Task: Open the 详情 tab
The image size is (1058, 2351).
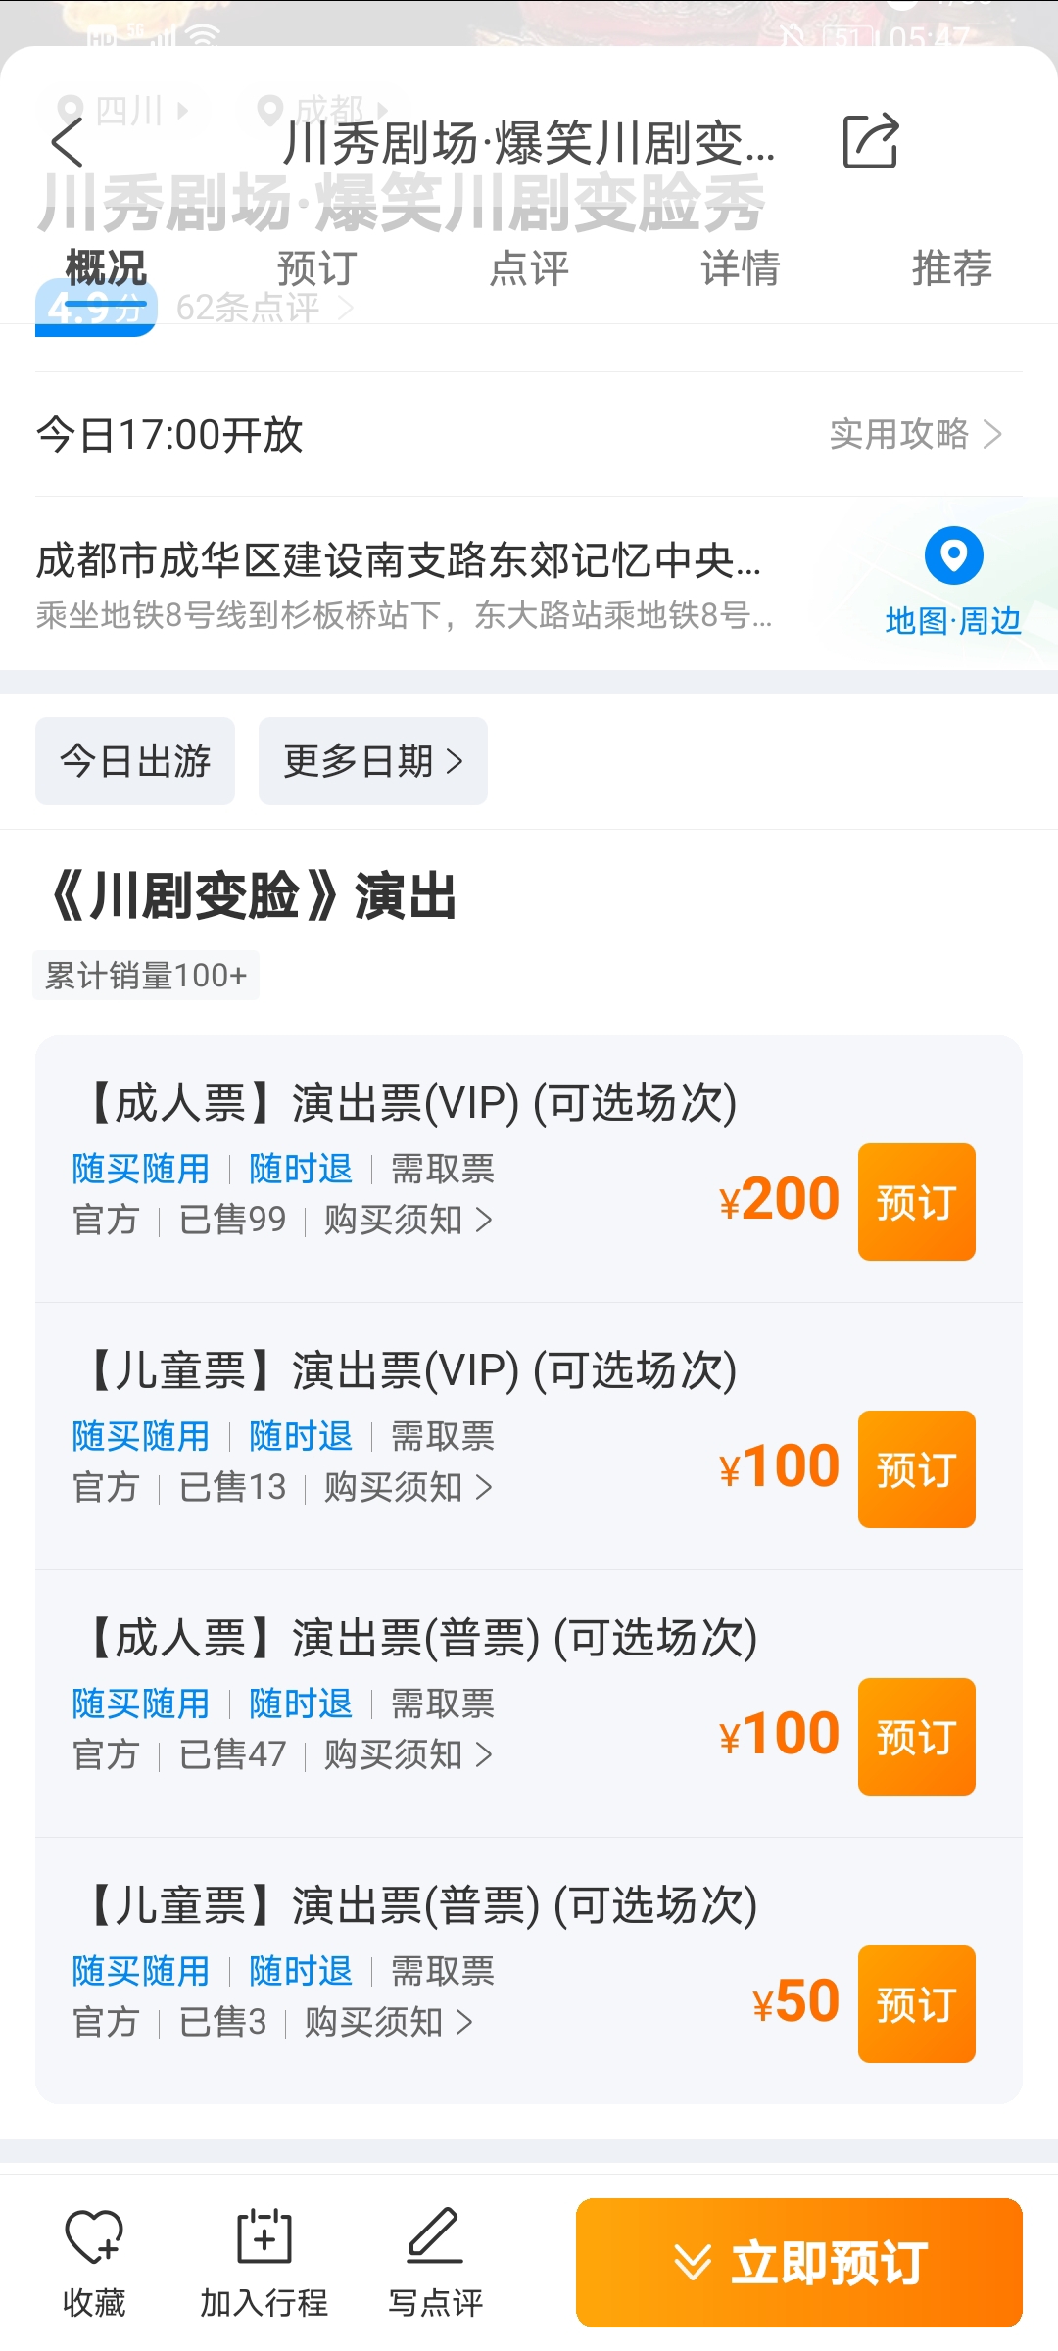Action: [x=741, y=268]
